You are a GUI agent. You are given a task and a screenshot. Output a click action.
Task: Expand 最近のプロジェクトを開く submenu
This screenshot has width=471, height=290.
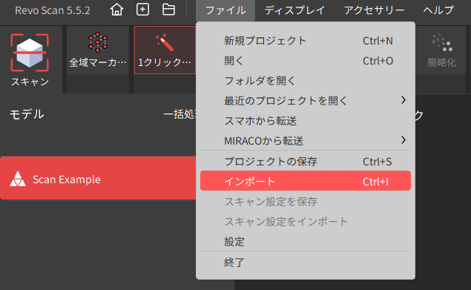306,101
